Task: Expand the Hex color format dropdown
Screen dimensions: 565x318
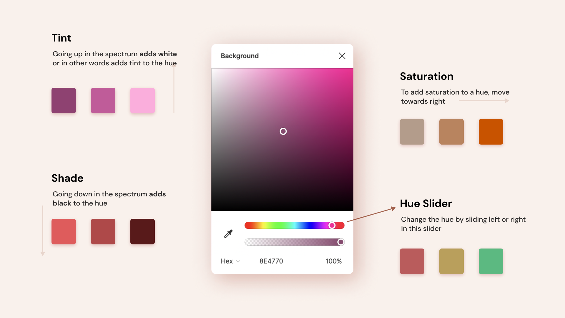Action: coord(230,261)
